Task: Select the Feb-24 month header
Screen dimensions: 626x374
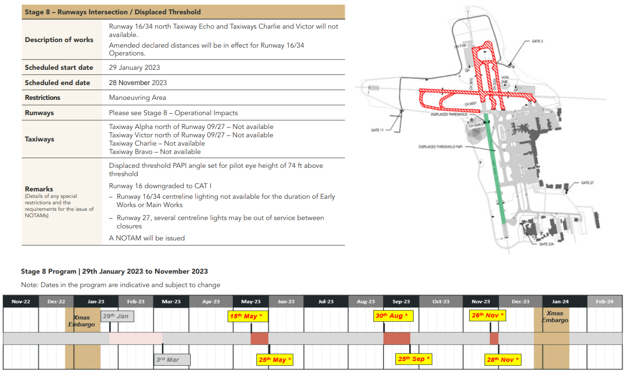Action: point(605,301)
